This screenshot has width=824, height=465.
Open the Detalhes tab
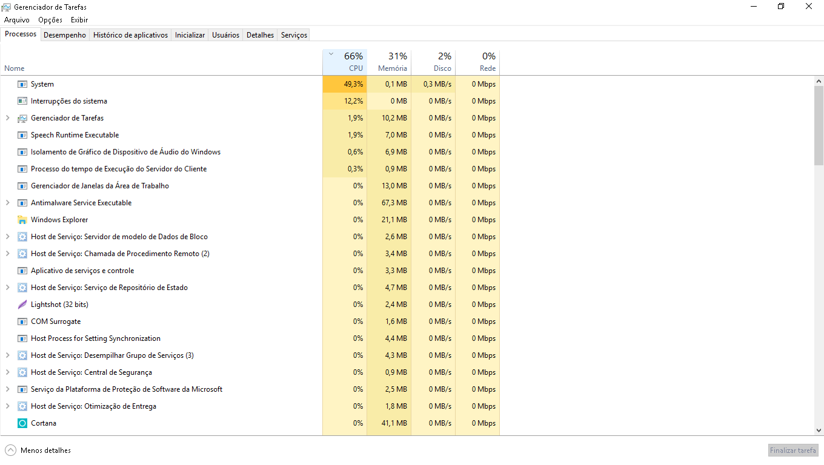tap(260, 35)
